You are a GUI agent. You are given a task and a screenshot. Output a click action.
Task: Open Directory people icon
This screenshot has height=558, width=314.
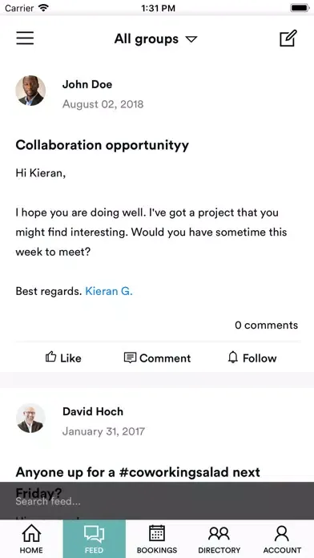(x=219, y=534)
